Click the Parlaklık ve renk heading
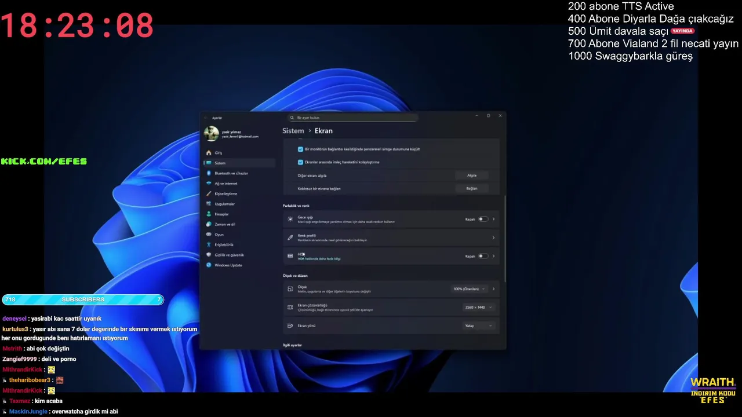The image size is (742, 417). tap(296, 206)
